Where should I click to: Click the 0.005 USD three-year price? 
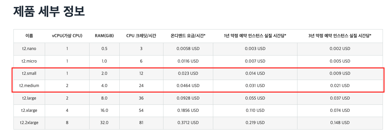click(340, 61)
